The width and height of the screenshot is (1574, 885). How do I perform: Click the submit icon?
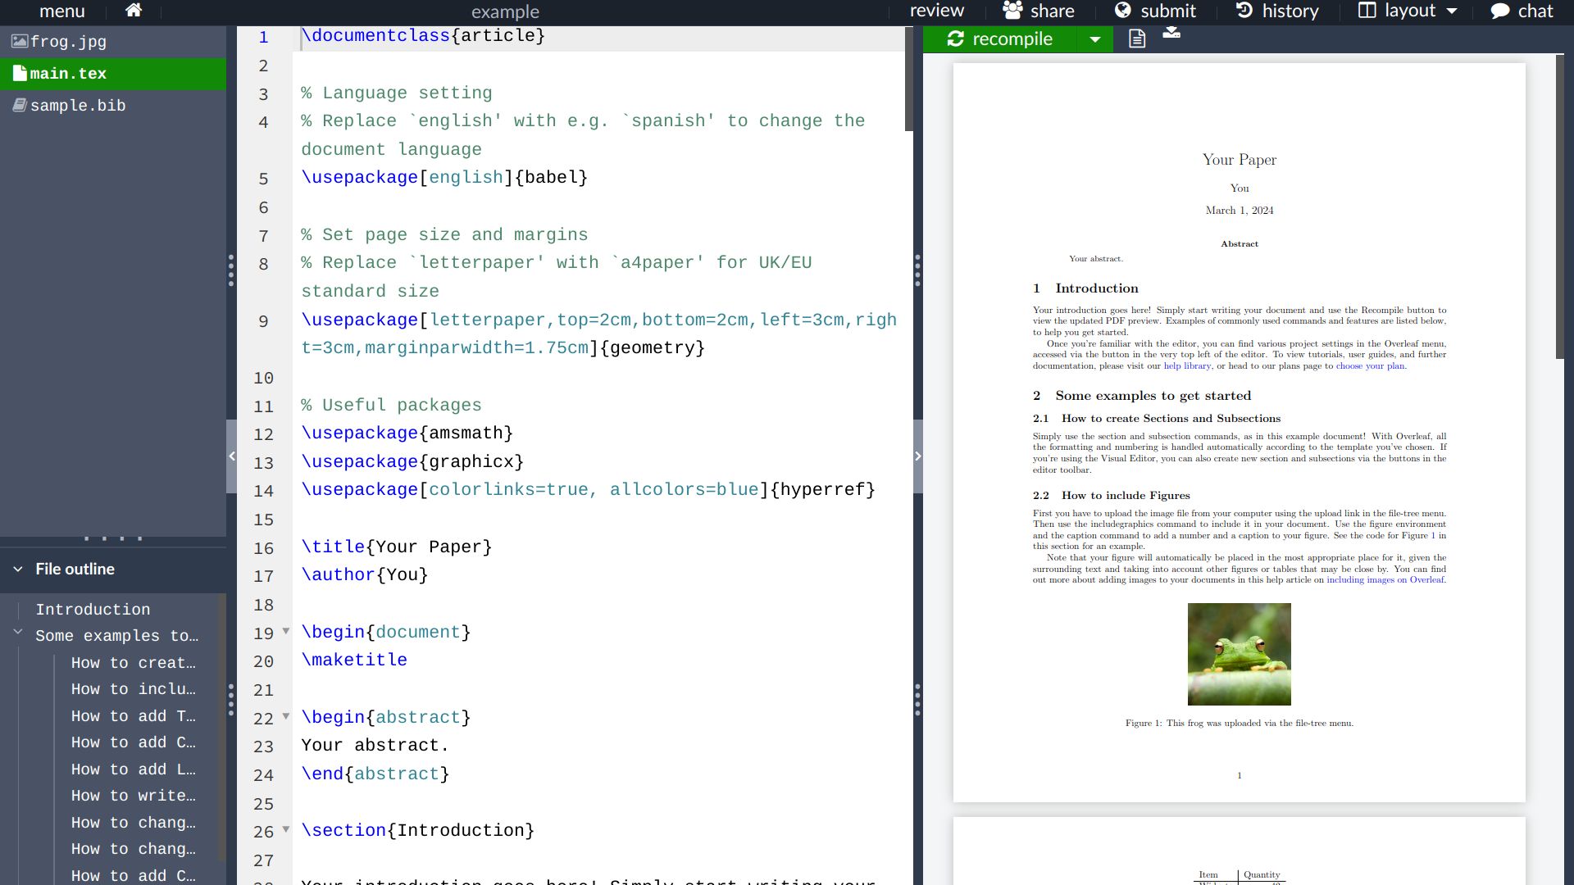1124,11
